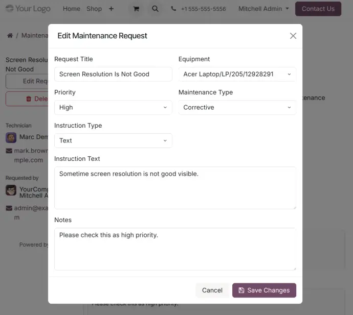Click the phone icon in header

point(174,9)
